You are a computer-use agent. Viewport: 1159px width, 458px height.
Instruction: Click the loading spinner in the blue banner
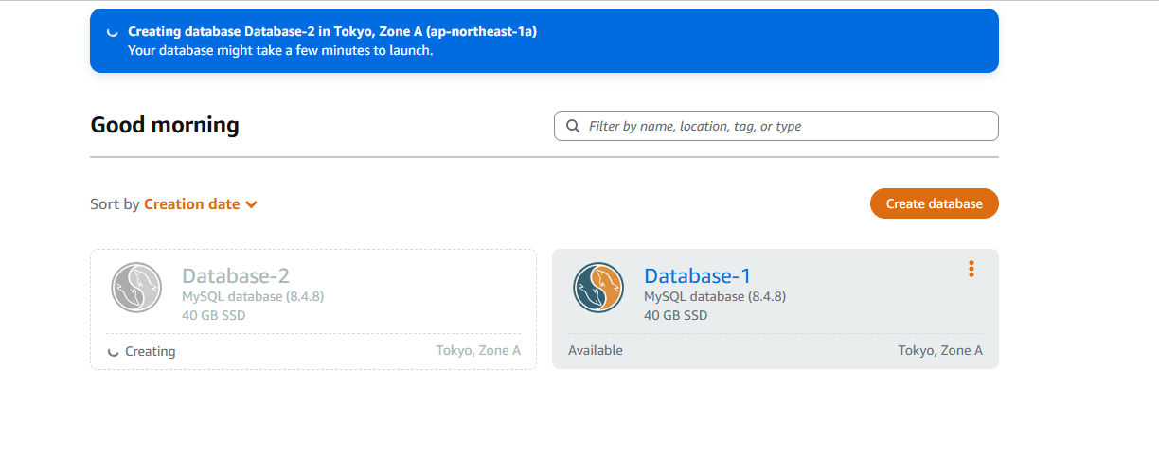(x=113, y=32)
